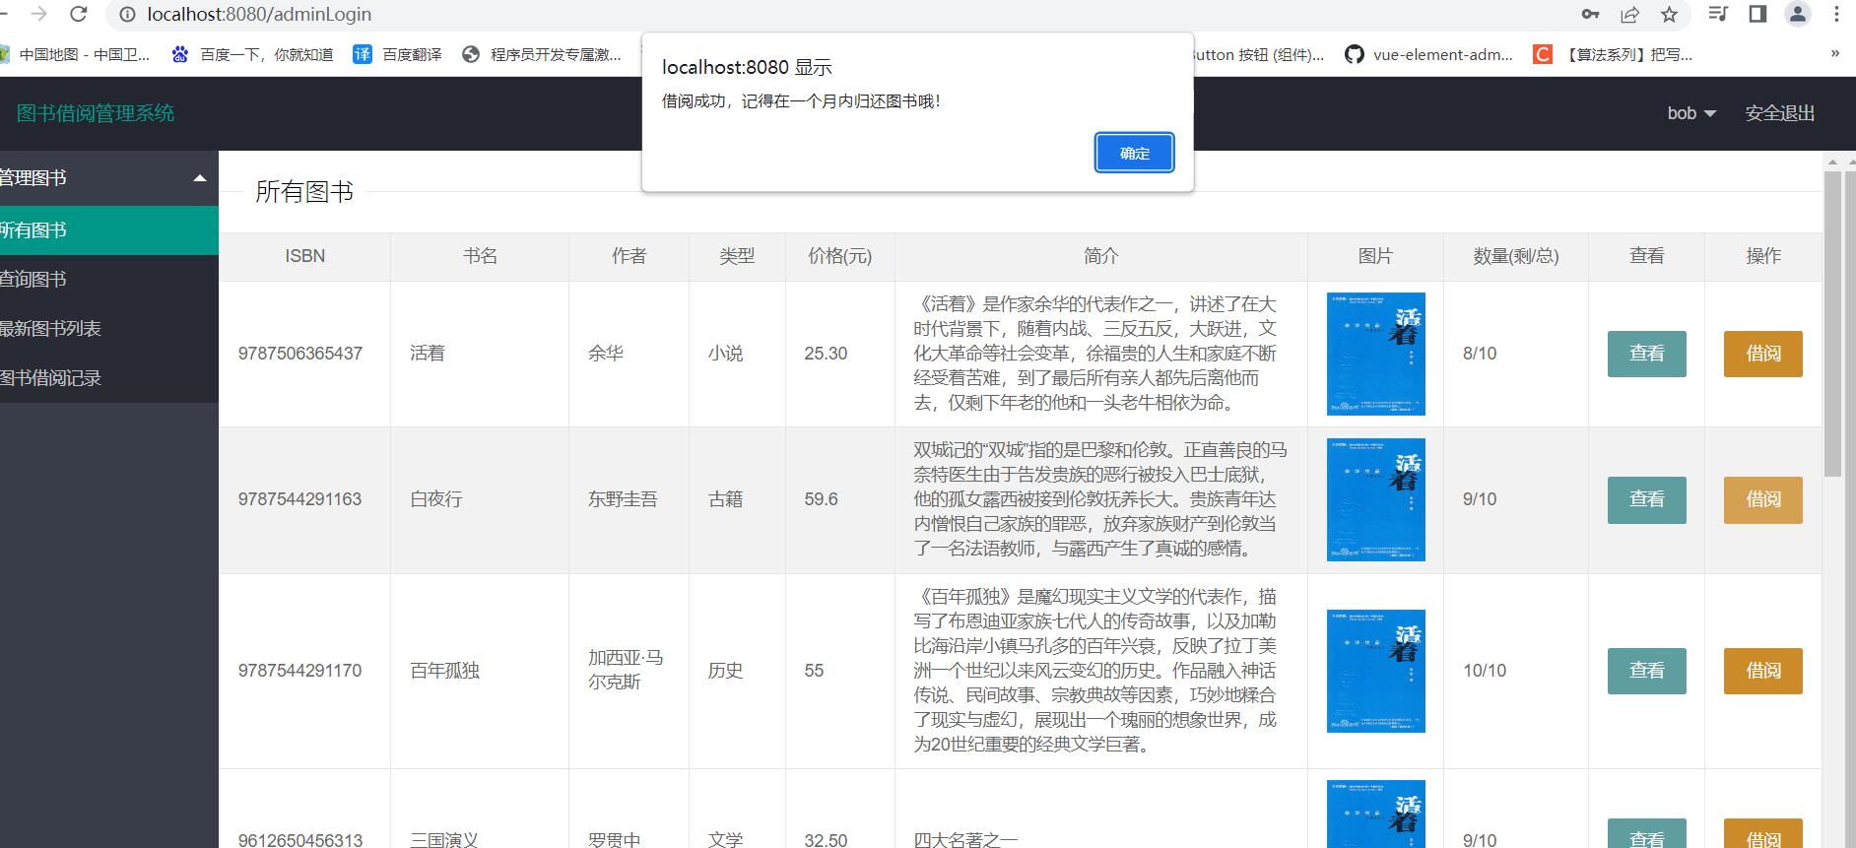Open the Chrome profile avatar

[x=1798, y=14]
